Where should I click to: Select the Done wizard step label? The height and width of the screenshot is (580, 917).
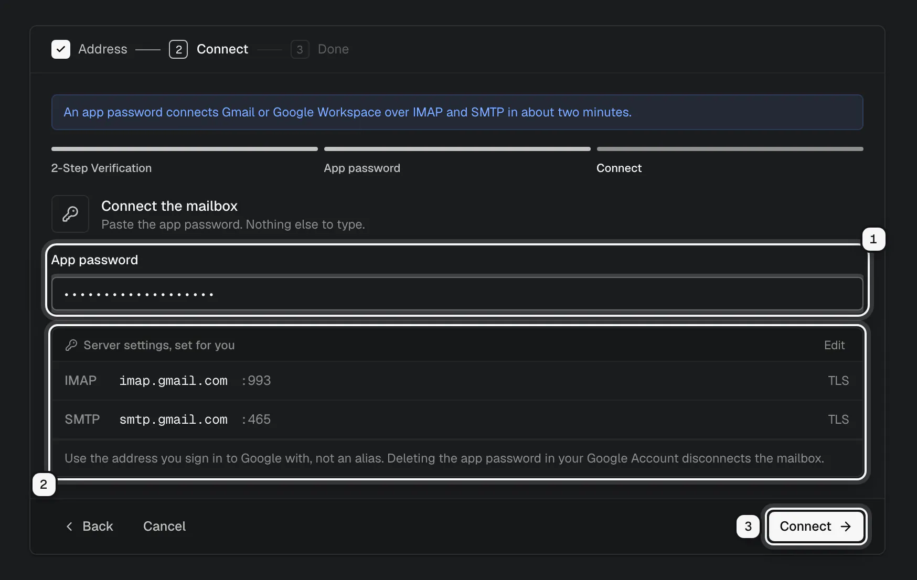pyautogui.click(x=333, y=49)
